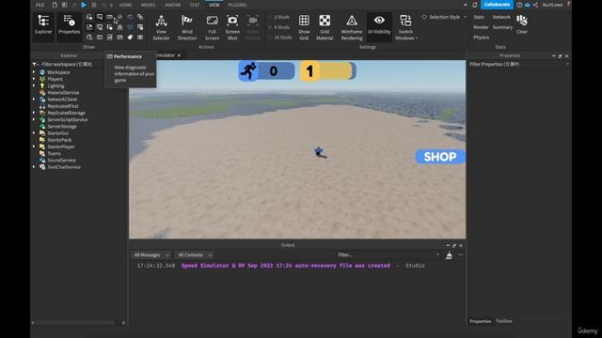Toggle the Render stats display
The width and height of the screenshot is (602, 338).
coord(481,27)
